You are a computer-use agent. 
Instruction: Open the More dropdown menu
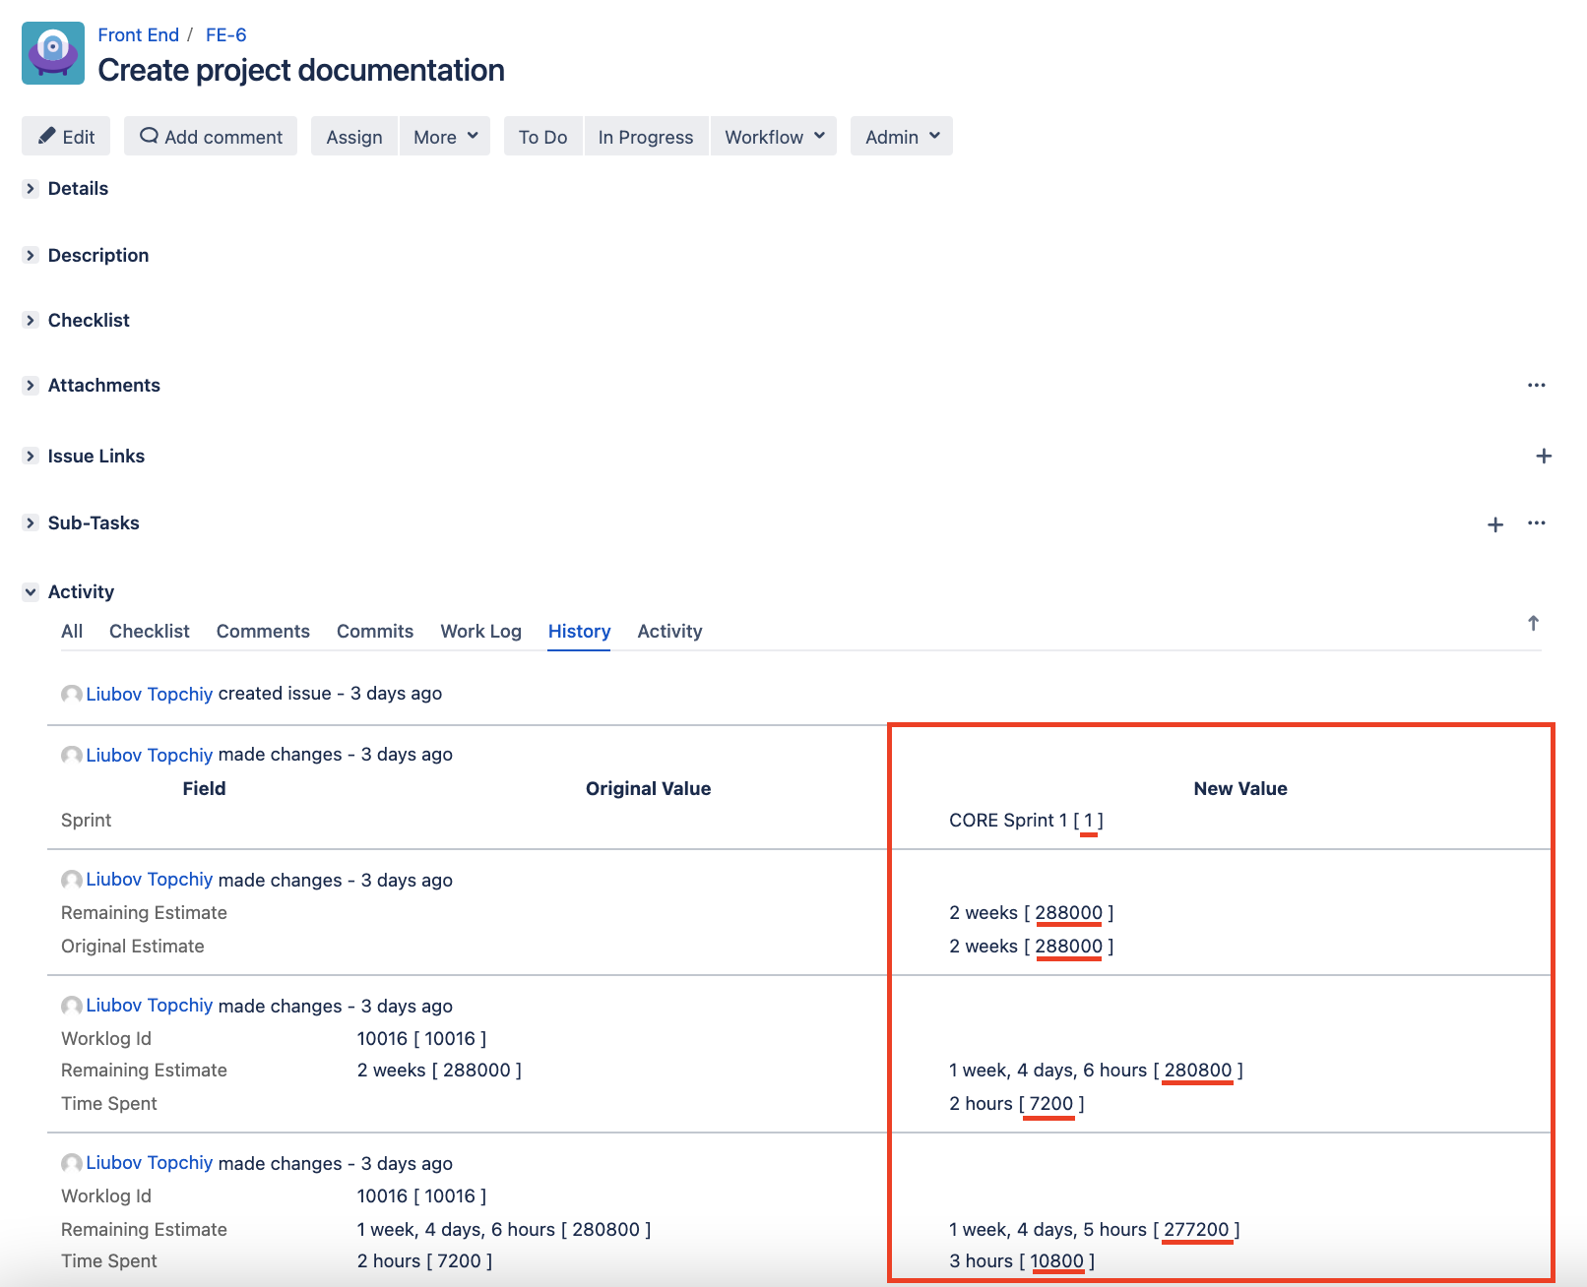coord(445,137)
